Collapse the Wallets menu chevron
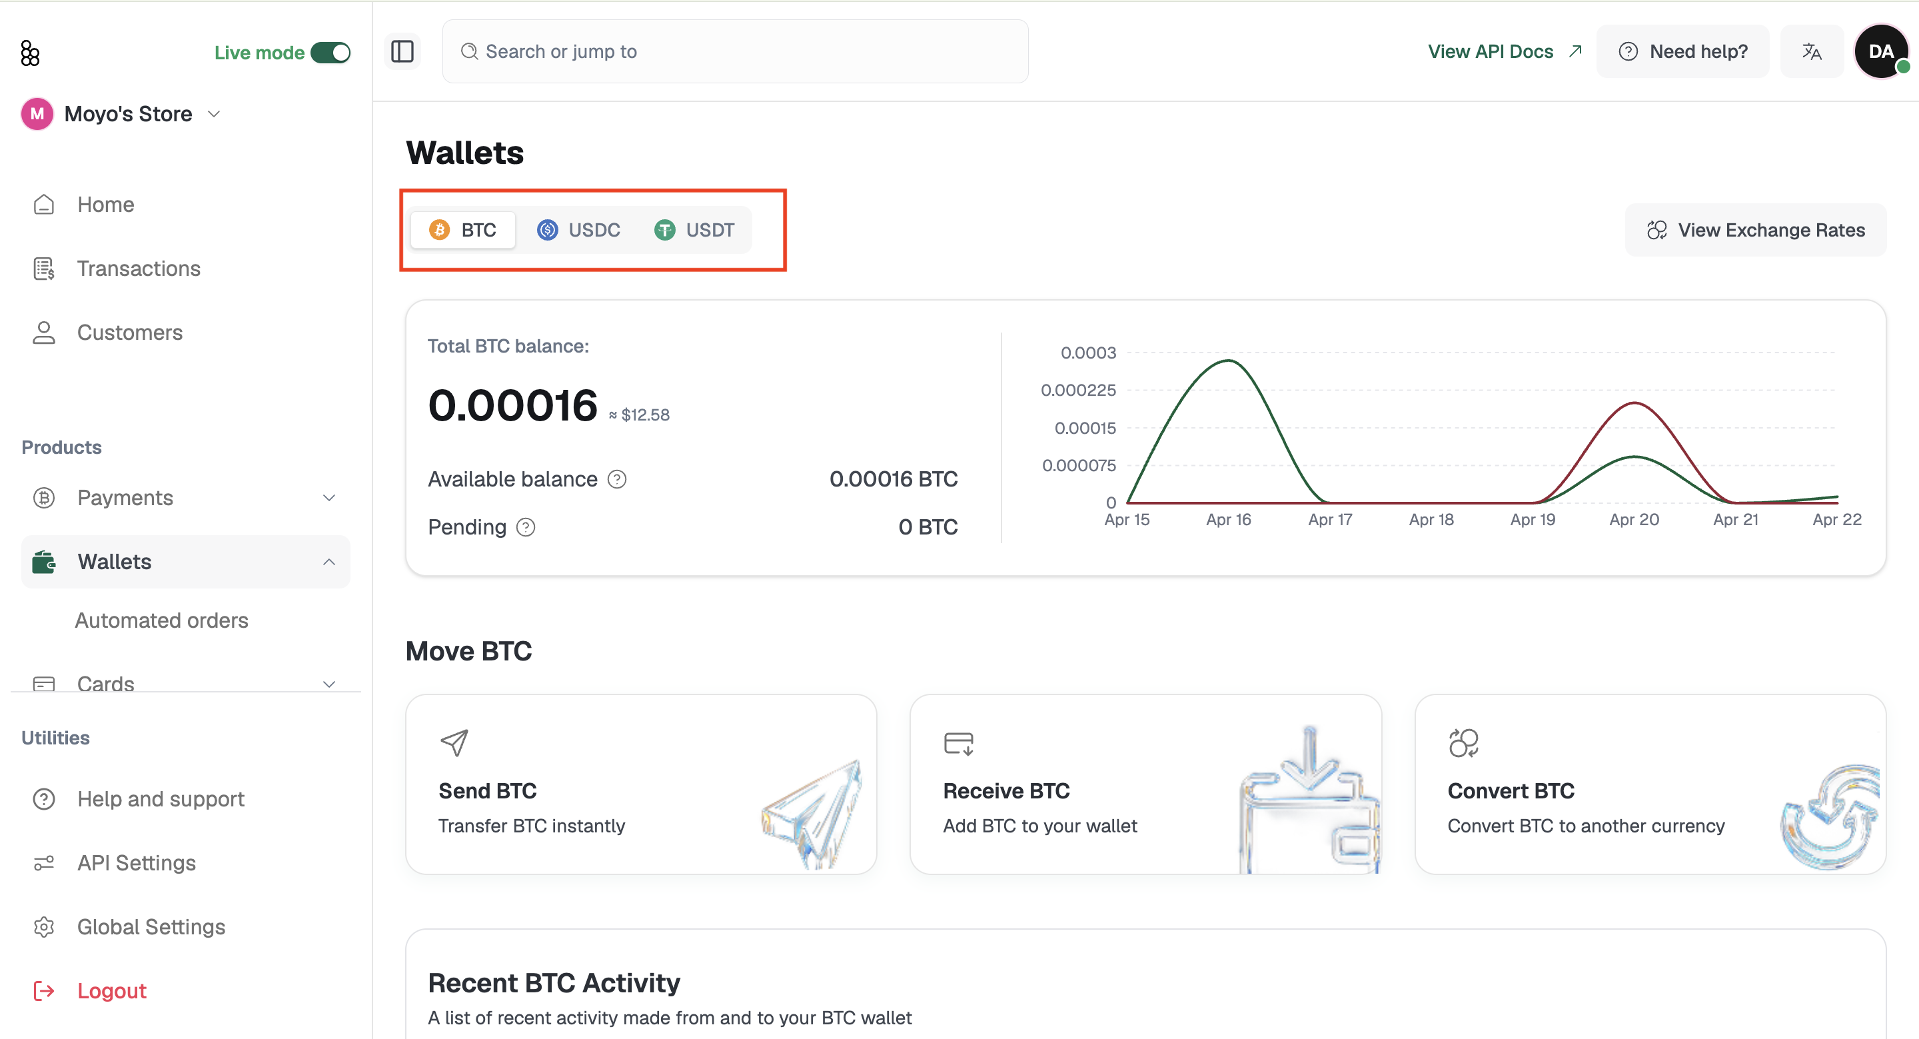The image size is (1919, 1039). (328, 562)
